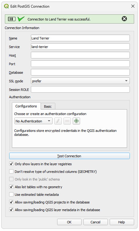Uncheck Only show layers in layer registries
The width and height of the screenshot is (139, 231).
[x=11, y=164]
